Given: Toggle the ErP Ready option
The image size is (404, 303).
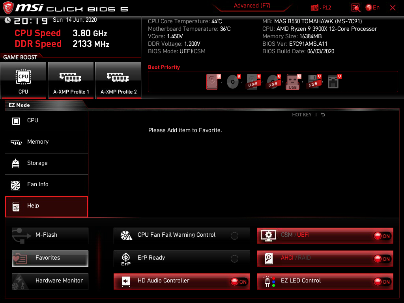Looking at the screenshot, I should [x=181, y=259].
